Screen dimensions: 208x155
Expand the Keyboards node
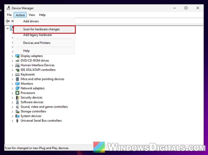pyautogui.click(x=12, y=75)
